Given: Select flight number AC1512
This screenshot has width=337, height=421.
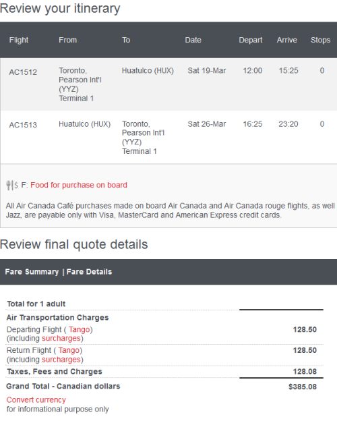Looking at the screenshot, I should [x=23, y=72].
